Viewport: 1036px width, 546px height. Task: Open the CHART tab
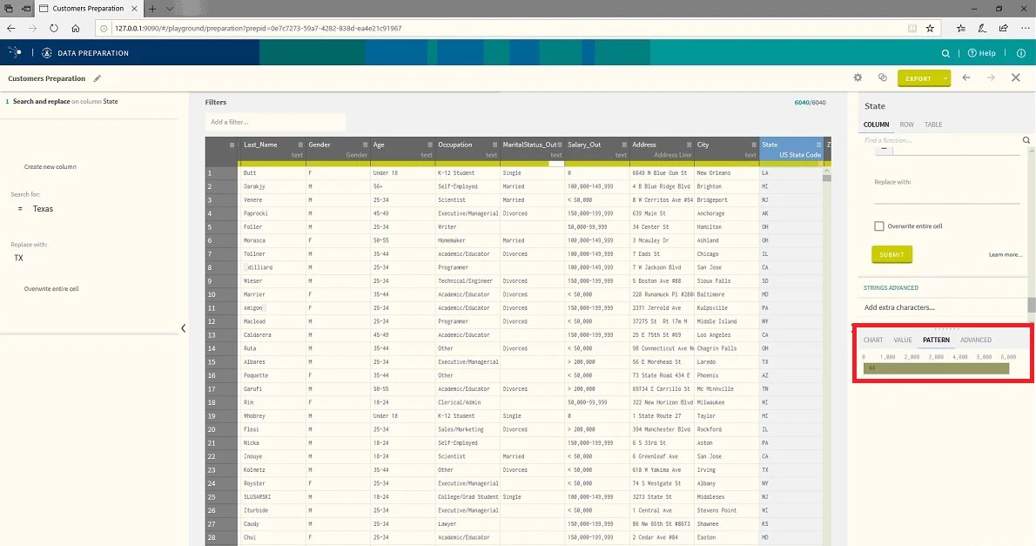873,340
